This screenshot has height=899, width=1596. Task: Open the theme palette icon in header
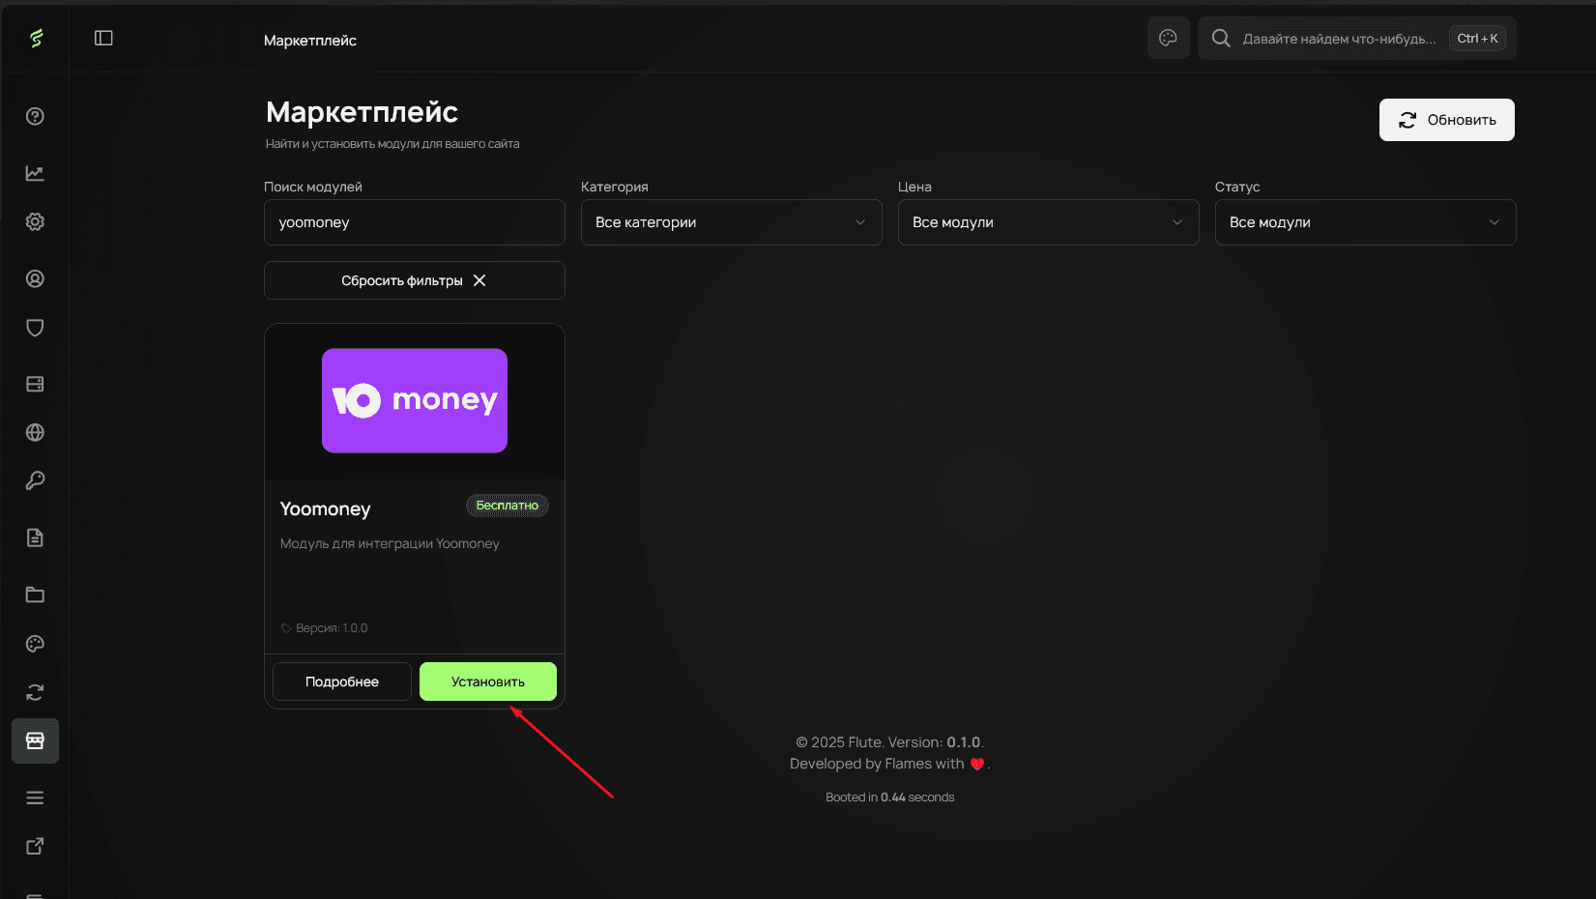click(x=1168, y=38)
